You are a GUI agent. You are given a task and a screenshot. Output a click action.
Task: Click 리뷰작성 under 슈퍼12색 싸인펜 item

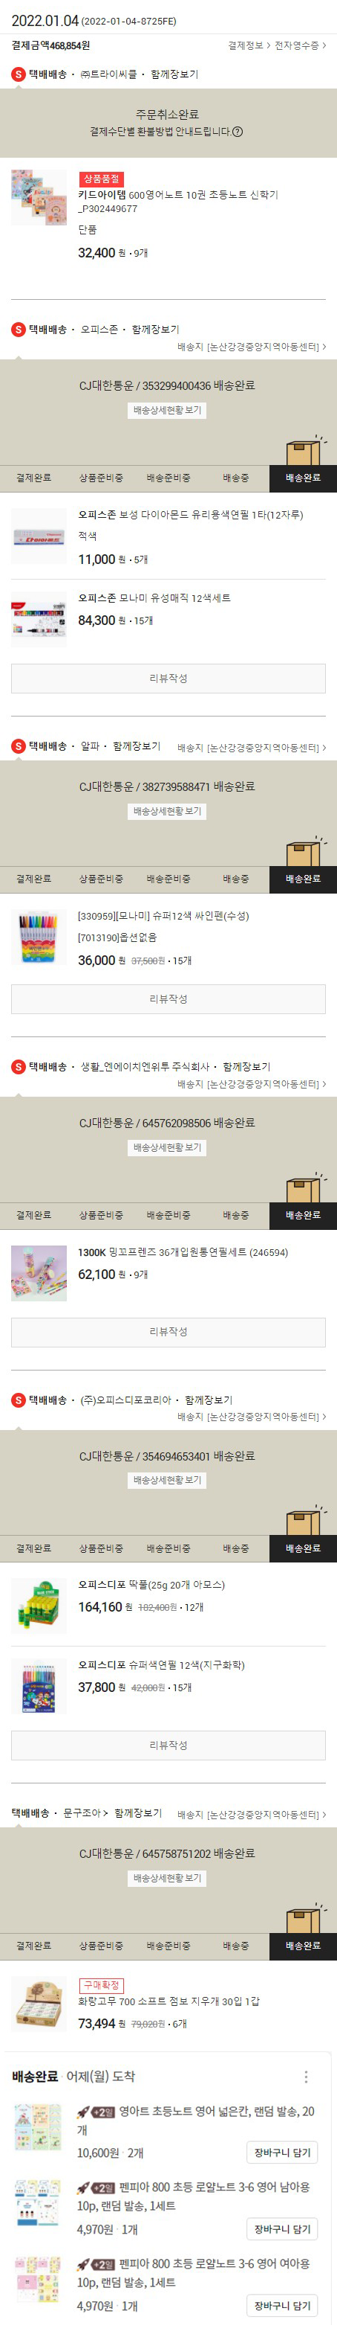point(168,999)
